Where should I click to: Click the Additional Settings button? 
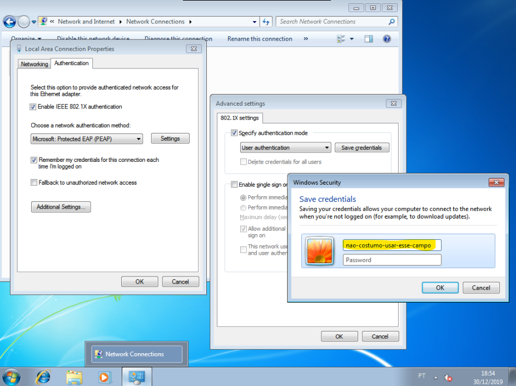pyautogui.click(x=61, y=207)
